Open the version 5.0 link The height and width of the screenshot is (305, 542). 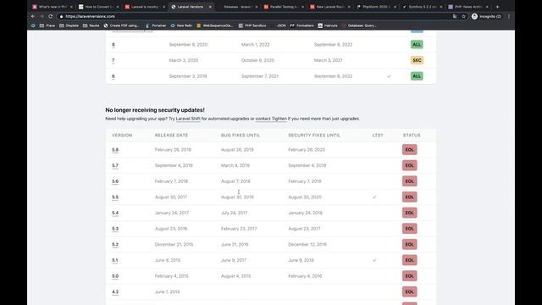tap(115, 276)
